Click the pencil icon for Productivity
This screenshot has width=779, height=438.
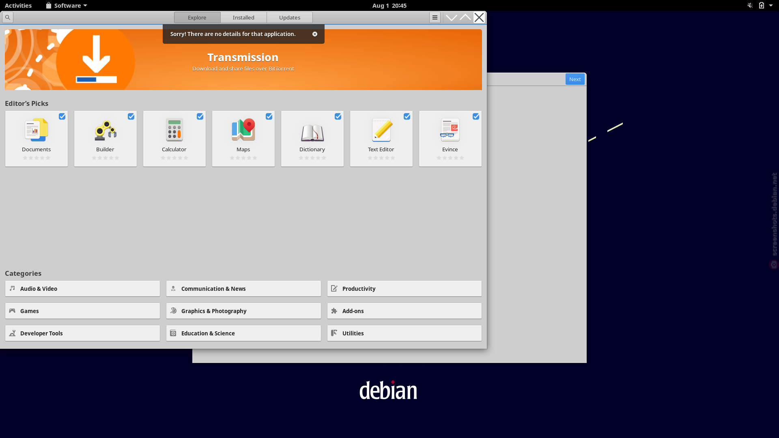tap(334, 288)
